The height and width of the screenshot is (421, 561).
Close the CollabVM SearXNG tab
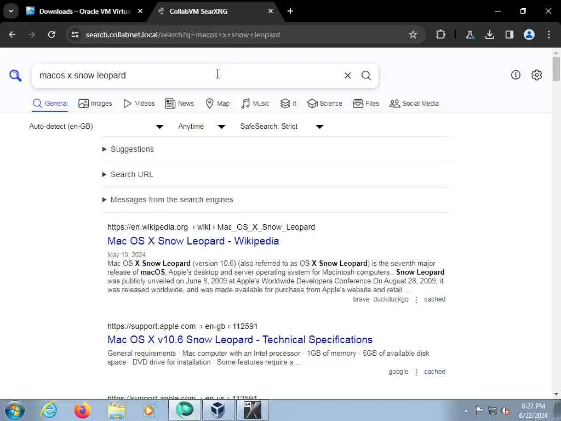click(271, 11)
